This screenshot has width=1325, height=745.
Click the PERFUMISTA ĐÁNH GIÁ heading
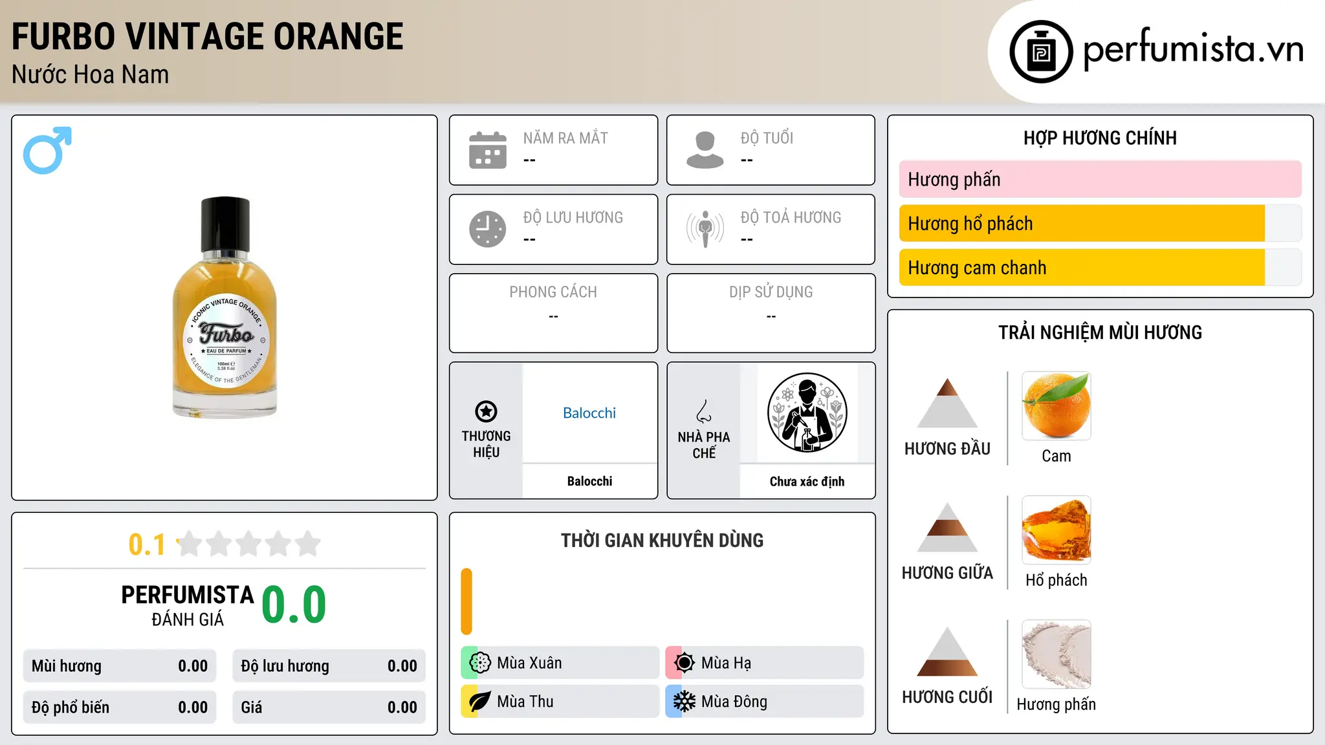click(x=188, y=605)
